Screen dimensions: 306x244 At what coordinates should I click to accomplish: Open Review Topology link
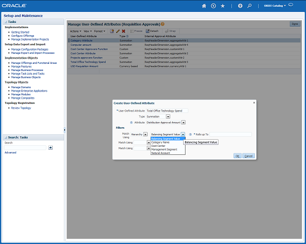(x=21, y=108)
